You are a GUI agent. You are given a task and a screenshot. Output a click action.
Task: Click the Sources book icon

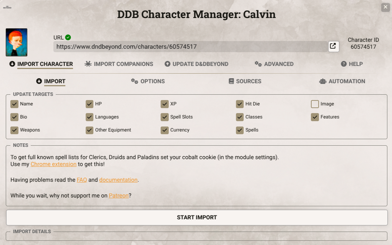(231, 81)
